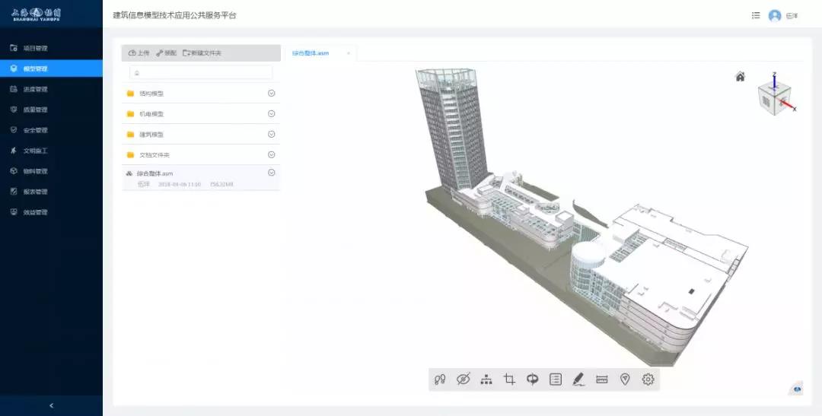
Task: Click the file search input field
Action: (201, 72)
